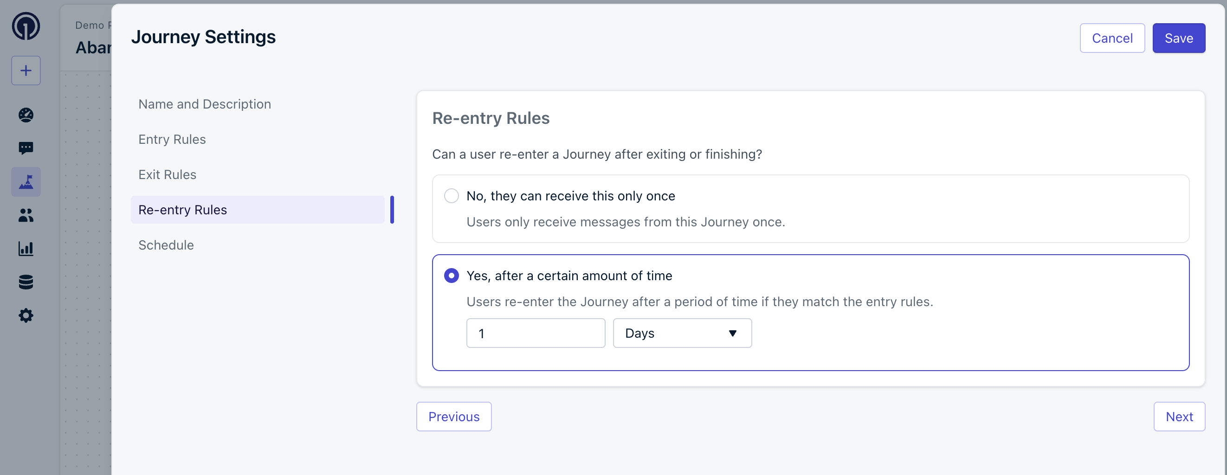Open the messages chat bubble icon

pos(26,148)
